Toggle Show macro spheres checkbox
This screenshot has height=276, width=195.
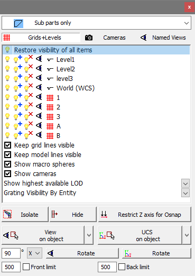point(7,164)
